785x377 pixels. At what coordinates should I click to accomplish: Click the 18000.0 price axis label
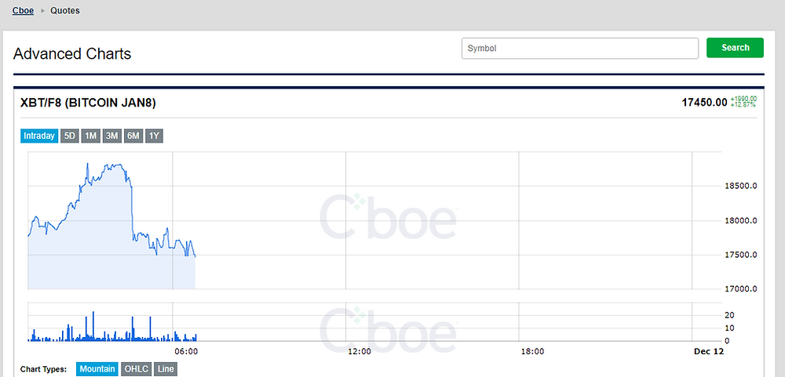click(x=740, y=220)
